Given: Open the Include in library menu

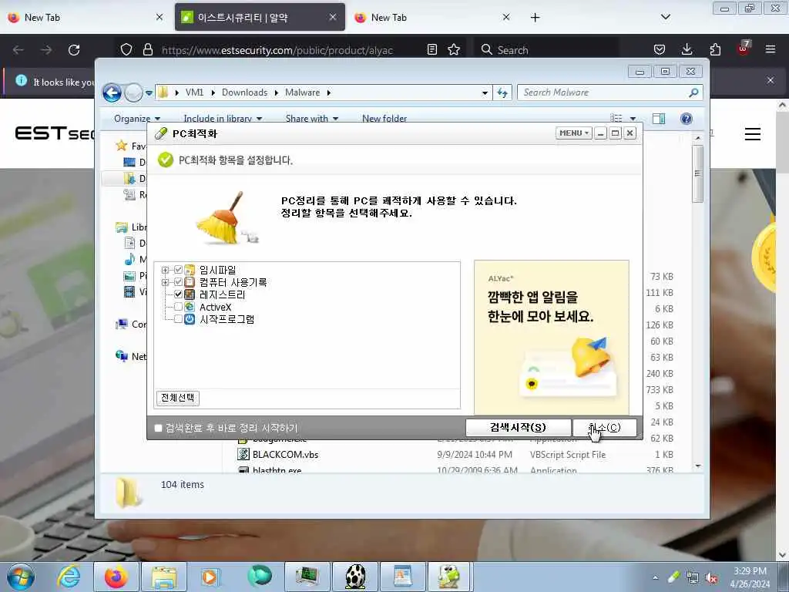Looking at the screenshot, I should (223, 118).
